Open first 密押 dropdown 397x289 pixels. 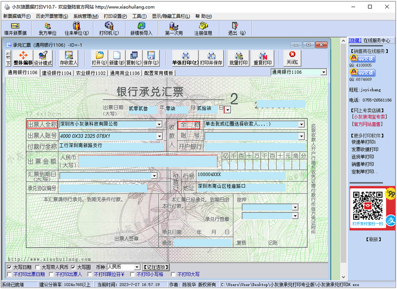click(295, 207)
